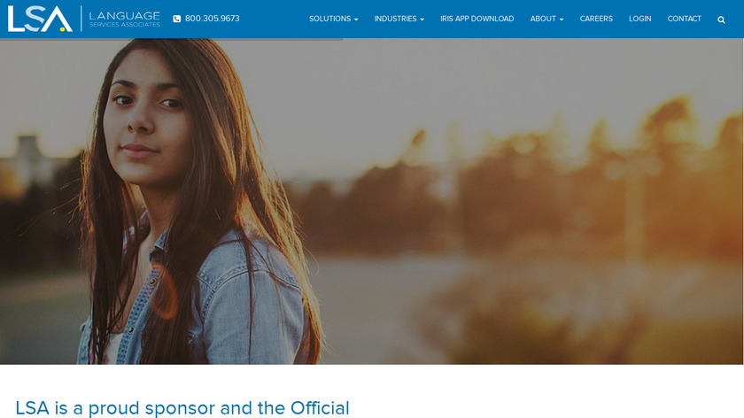Image resolution: width=744 pixels, height=418 pixels.
Task: Open the Careers page
Action: [596, 19]
